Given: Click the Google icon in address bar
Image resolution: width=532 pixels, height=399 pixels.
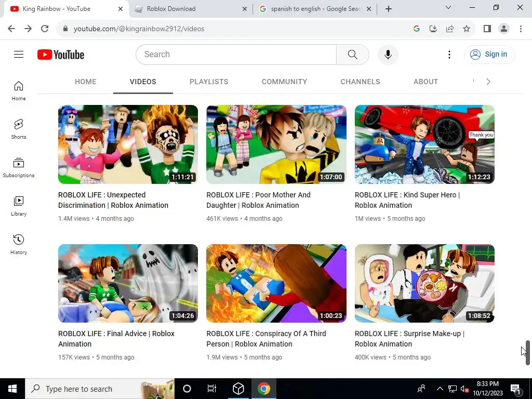Looking at the screenshot, I should (417, 29).
